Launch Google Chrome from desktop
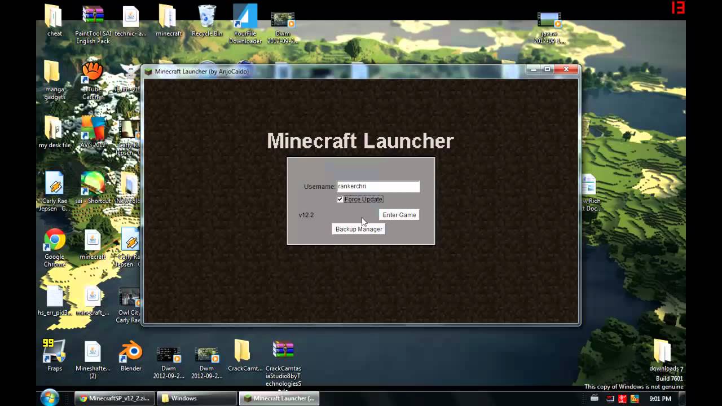The image size is (722, 406). point(54,248)
